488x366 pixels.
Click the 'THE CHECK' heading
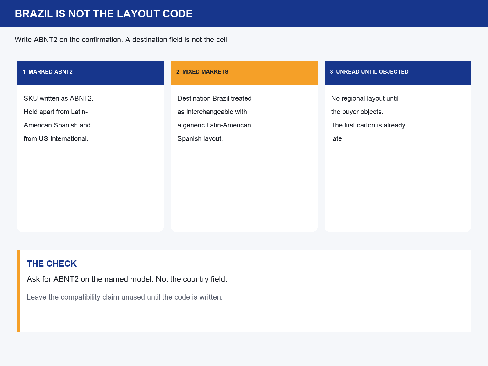point(52,264)
